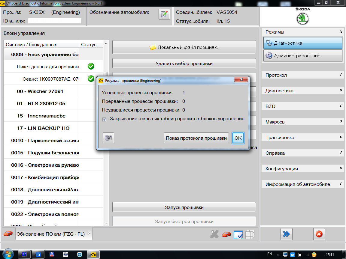Click the red car icon in bottom right toolbar
The height and width of the screenshot is (259, 346).
(x=226, y=234)
